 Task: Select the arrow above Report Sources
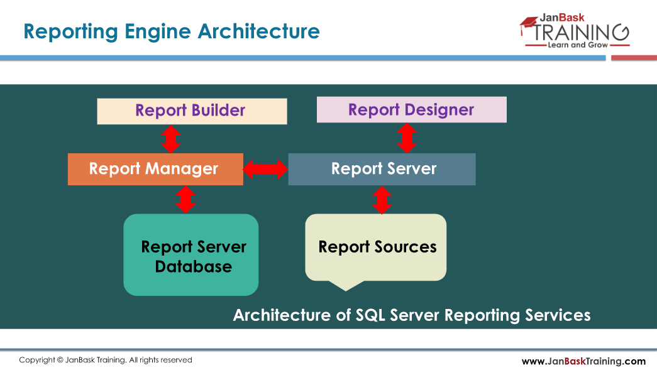click(381, 199)
